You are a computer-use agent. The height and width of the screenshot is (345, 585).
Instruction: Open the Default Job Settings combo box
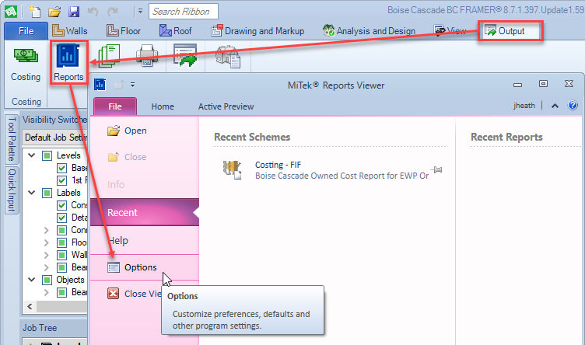point(54,138)
